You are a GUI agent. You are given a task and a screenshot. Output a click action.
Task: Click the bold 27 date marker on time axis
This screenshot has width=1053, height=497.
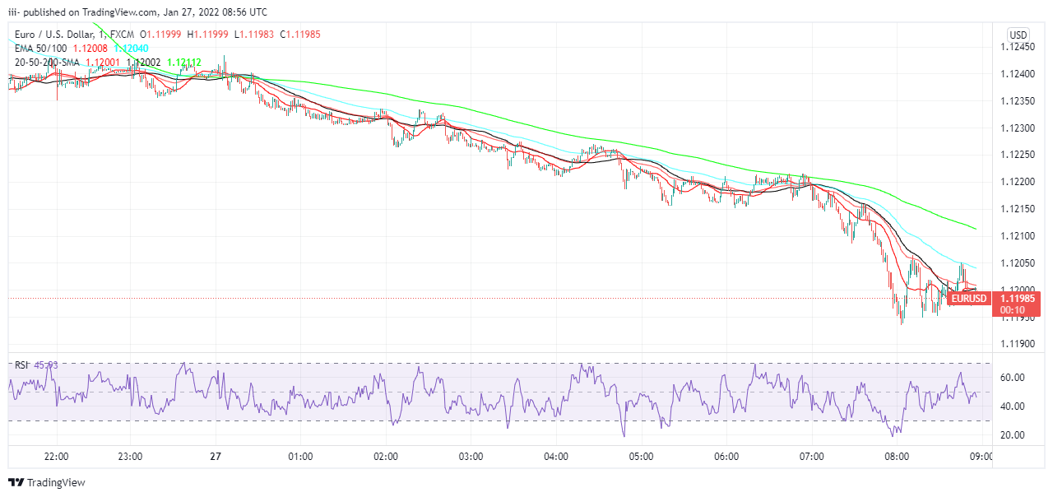(x=216, y=457)
